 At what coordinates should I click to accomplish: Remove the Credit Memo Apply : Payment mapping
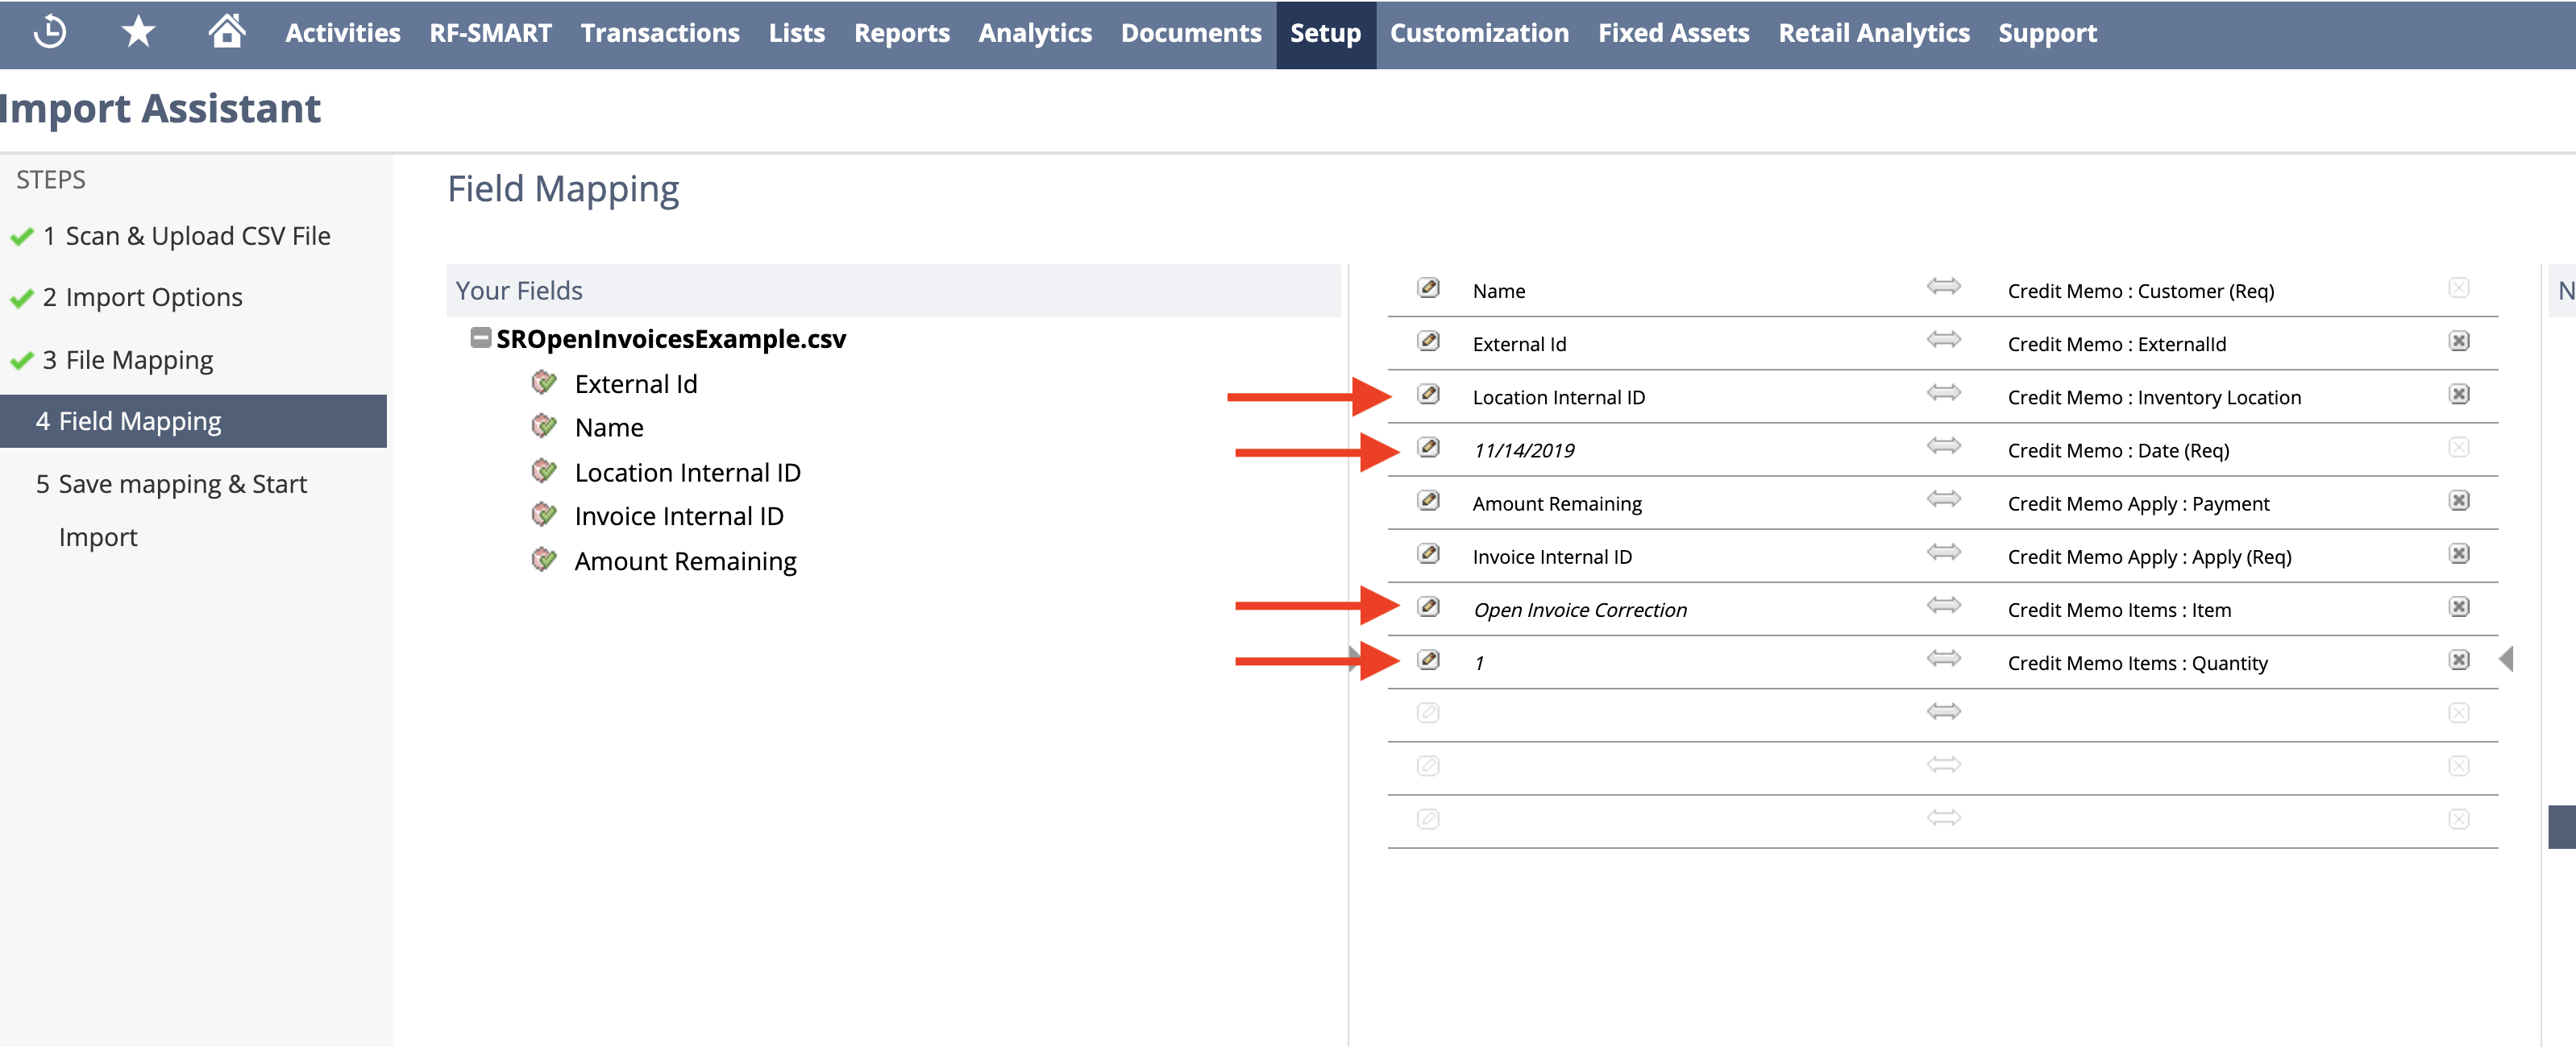pos(2459,500)
